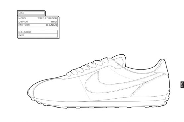Select the lowest shoelace loop near toe

(x=69, y=74)
